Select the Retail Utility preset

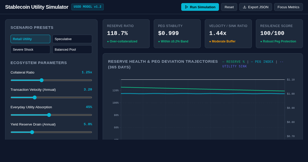point(30,39)
